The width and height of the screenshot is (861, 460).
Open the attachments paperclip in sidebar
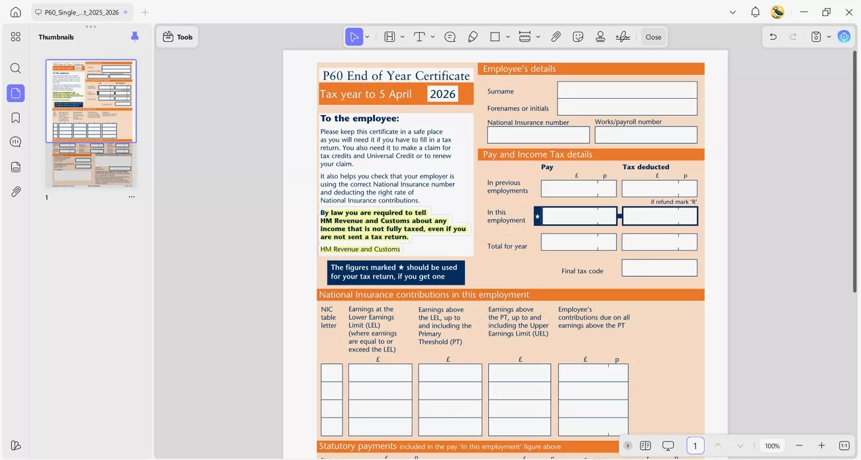tap(15, 191)
